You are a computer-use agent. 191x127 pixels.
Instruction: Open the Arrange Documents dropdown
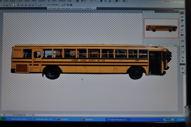click(117, 1)
